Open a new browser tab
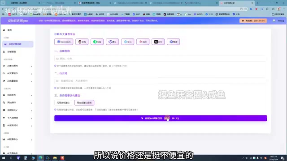Image resolution: width=287 pixels, height=161 pixels. click(258, 3)
